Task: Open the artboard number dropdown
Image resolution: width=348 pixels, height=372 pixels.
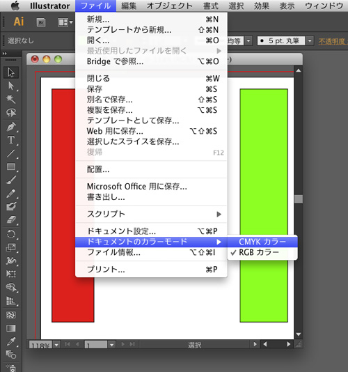Action: pos(111,344)
